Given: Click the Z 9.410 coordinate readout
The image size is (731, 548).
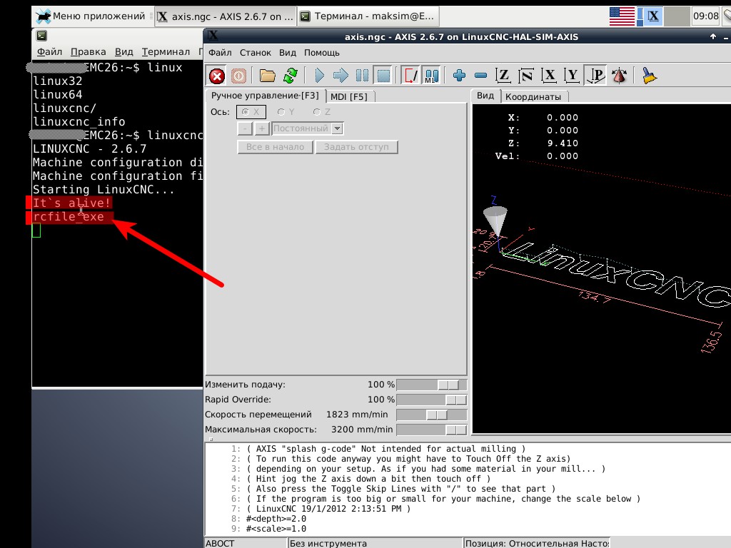Looking at the screenshot, I should [543, 143].
